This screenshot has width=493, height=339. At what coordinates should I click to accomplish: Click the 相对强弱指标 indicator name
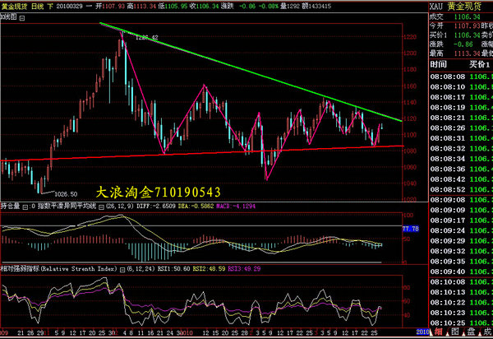pyautogui.click(x=20, y=269)
